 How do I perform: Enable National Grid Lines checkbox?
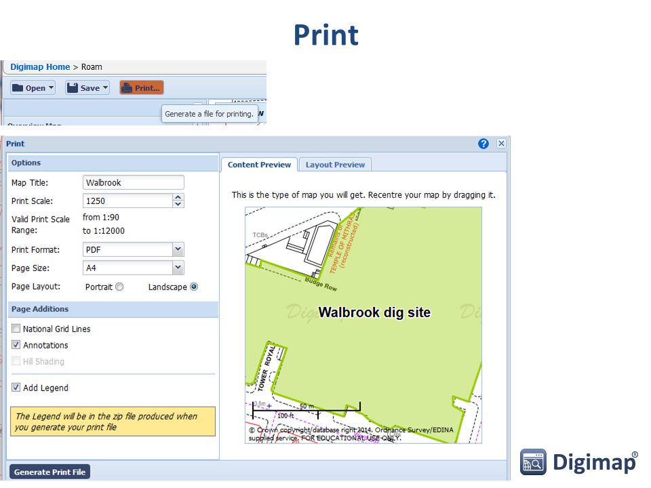(16, 329)
